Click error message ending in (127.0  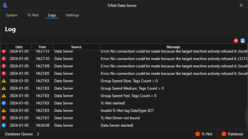pyautogui.click(x=174, y=59)
